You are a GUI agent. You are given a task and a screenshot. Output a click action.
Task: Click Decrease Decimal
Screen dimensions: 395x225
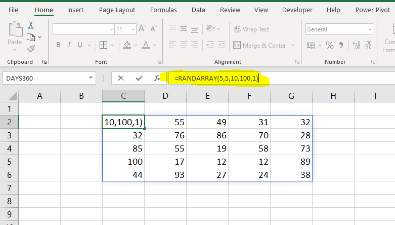[368, 45]
